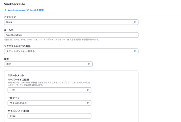
Task: Click the arrow icon in the 一致 dropdown
Action: (x=88, y=90)
